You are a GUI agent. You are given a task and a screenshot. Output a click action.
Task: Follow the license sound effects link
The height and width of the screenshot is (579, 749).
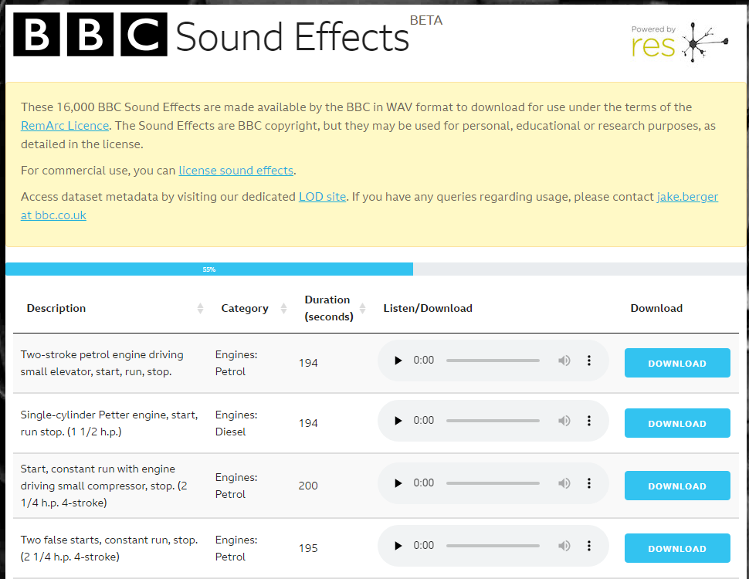[236, 171]
